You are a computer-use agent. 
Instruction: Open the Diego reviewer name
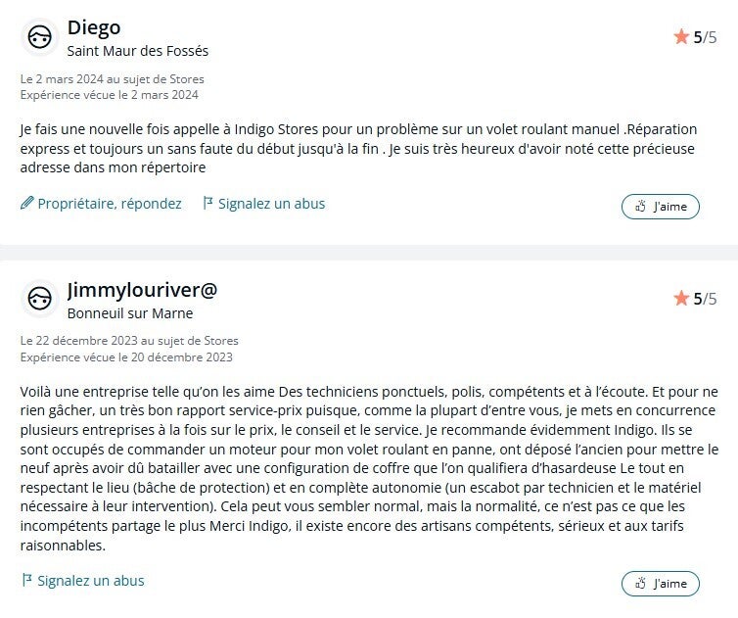pyautogui.click(x=94, y=27)
